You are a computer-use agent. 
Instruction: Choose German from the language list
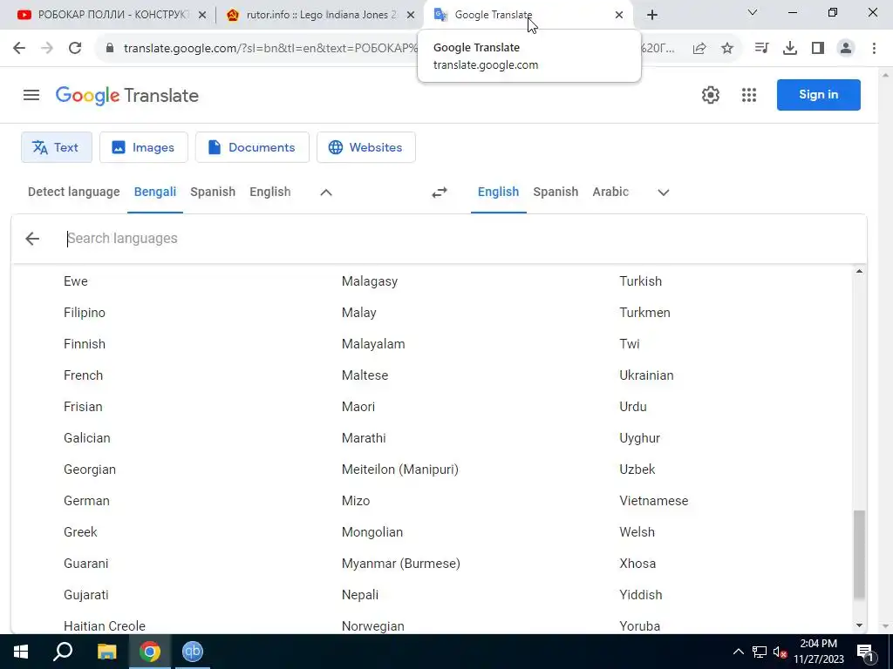[86, 501]
